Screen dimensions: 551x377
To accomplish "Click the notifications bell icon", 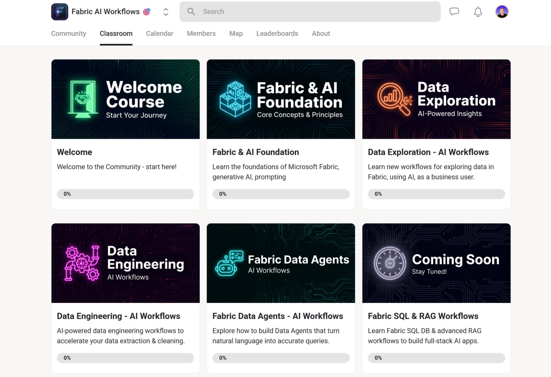I will click(478, 12).
